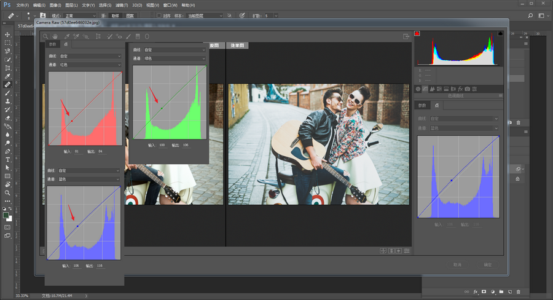Toggle the highlight clipping warning on histogram
Viewport: 553px width, 300px height.
tap(501, 33)
